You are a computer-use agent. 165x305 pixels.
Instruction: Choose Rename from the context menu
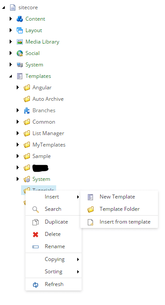[54, 246]
